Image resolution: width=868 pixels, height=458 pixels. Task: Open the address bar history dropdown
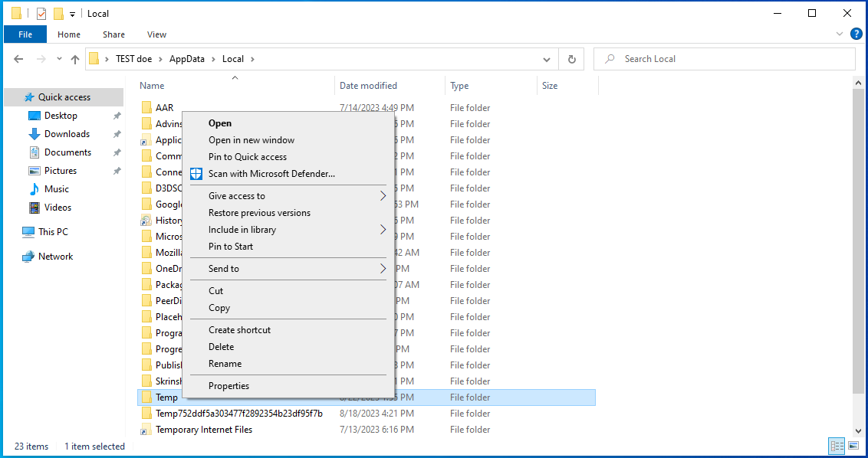(x=546, y=59)
